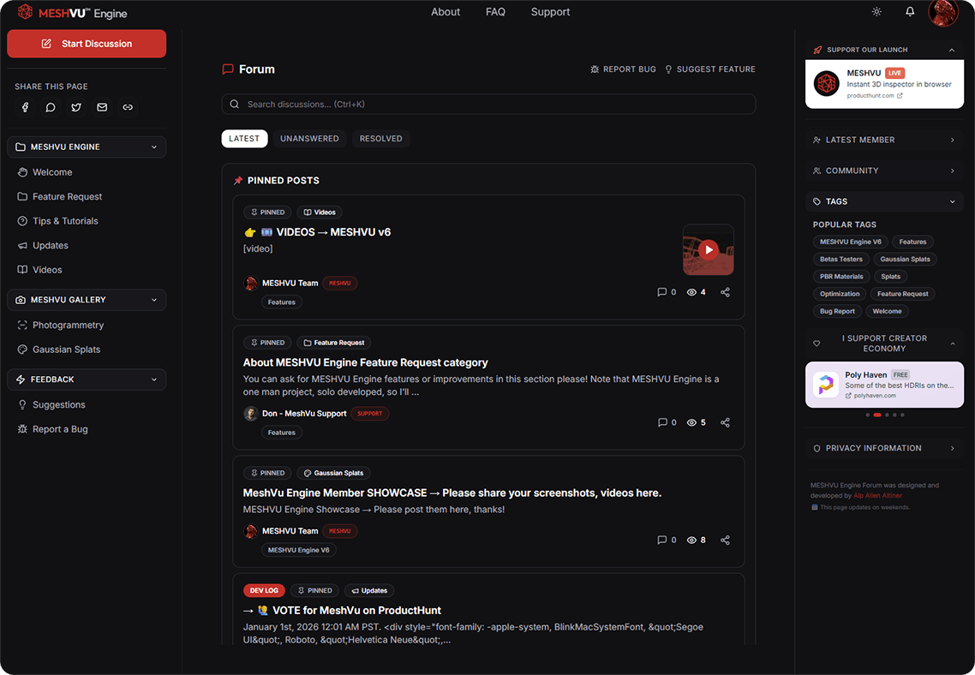Viewport: 975px width, 675px height.
Task: Click MESHVU Team avatar on videos post
Action: tap(250, 284)
